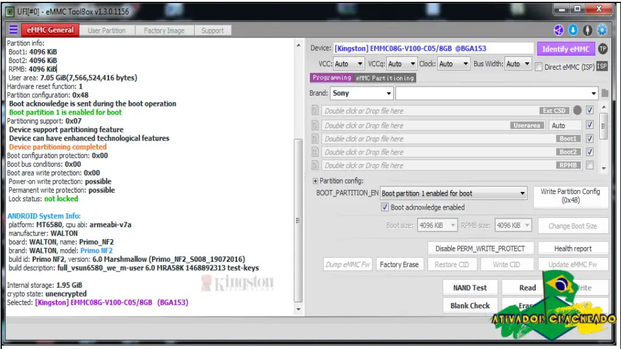Expand the Partition config section

[x=315, y=181]
